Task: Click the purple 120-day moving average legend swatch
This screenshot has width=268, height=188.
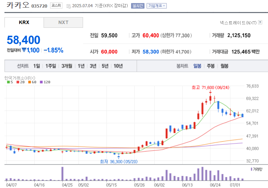Action: click(41, 82)
